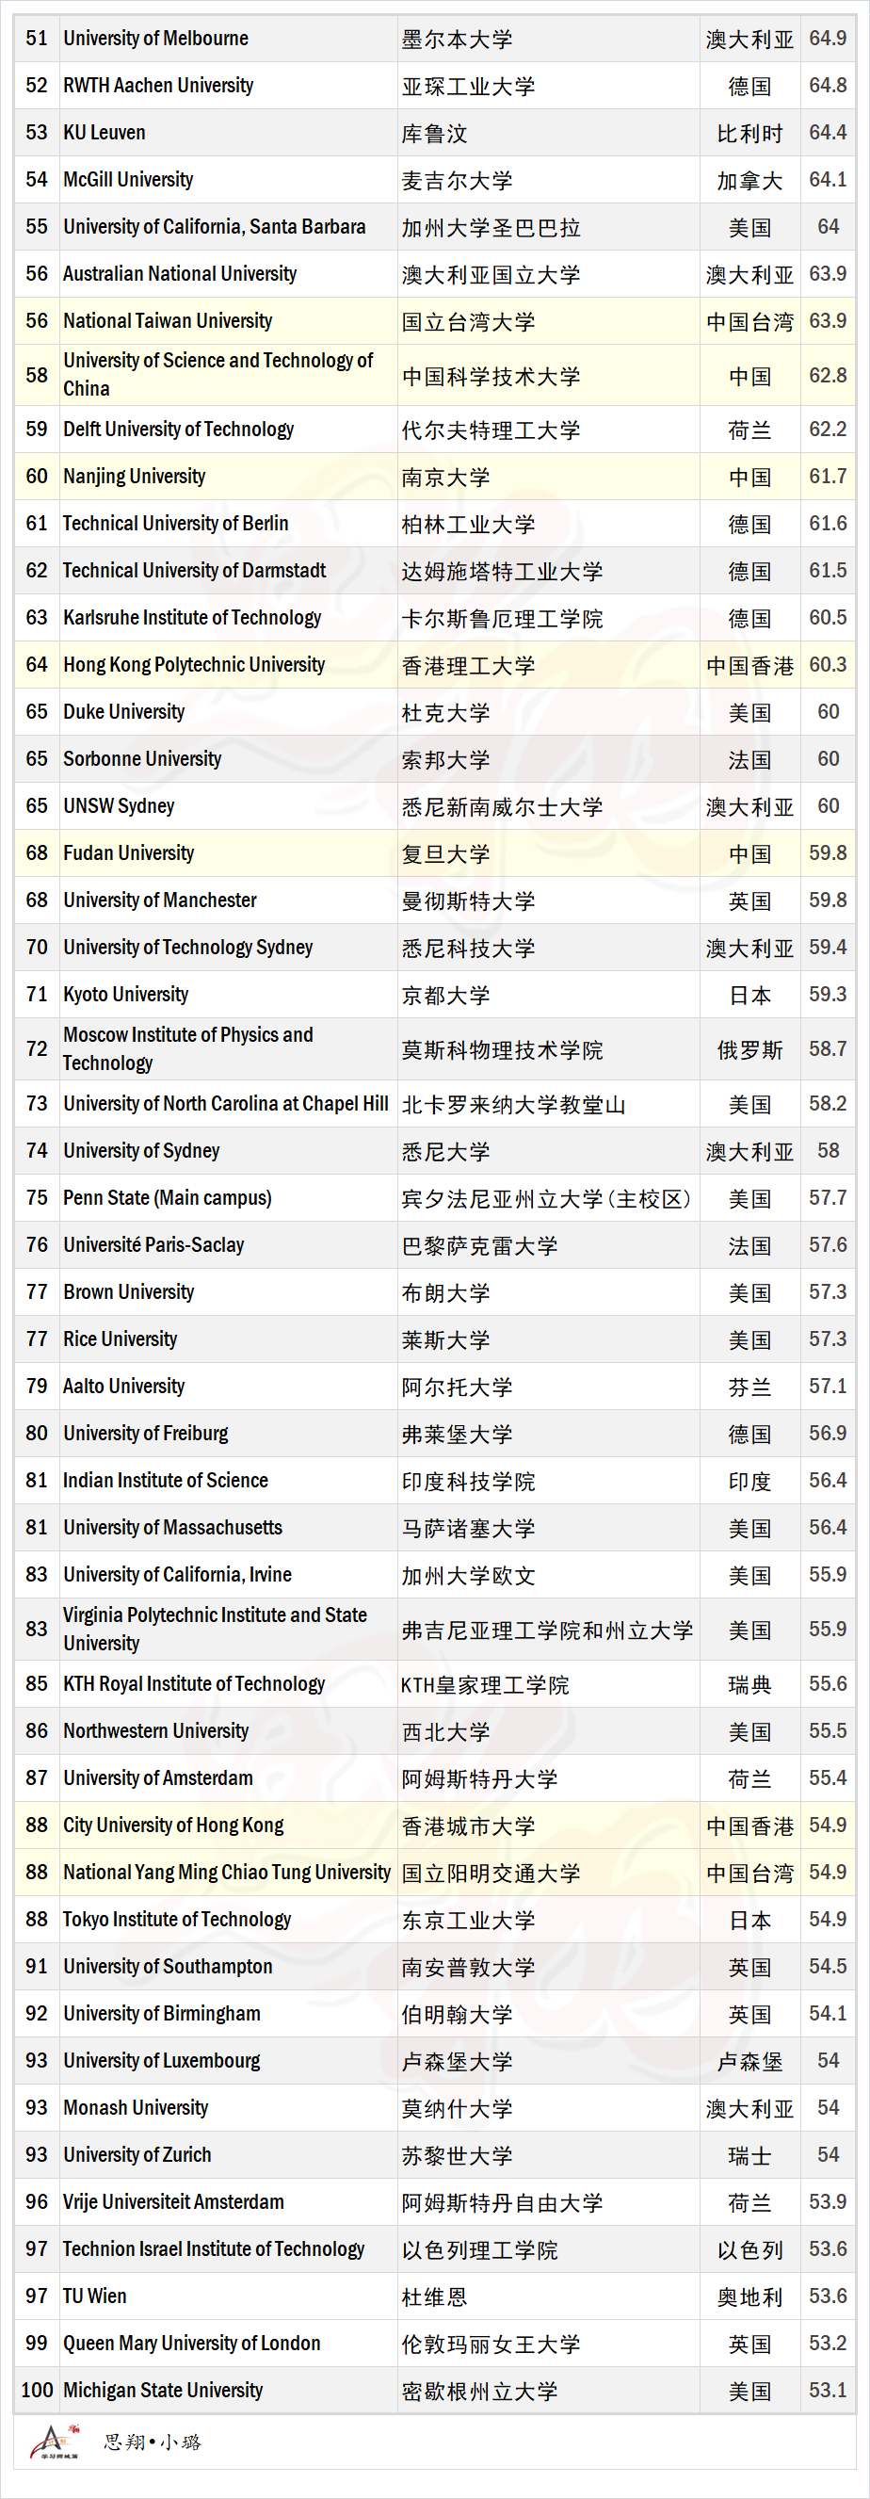Select UNSW Sydney
Screen dimensions: 870x2499
coord(120,806)
